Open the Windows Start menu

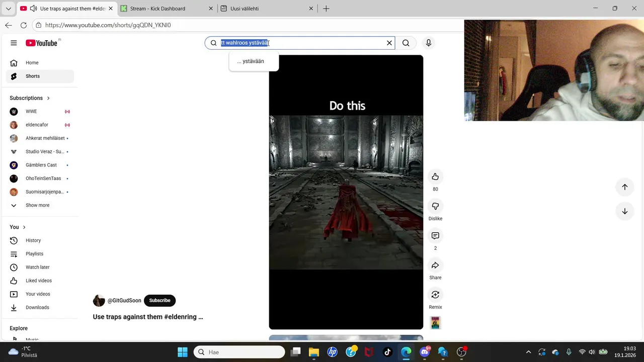click(183, 352)
